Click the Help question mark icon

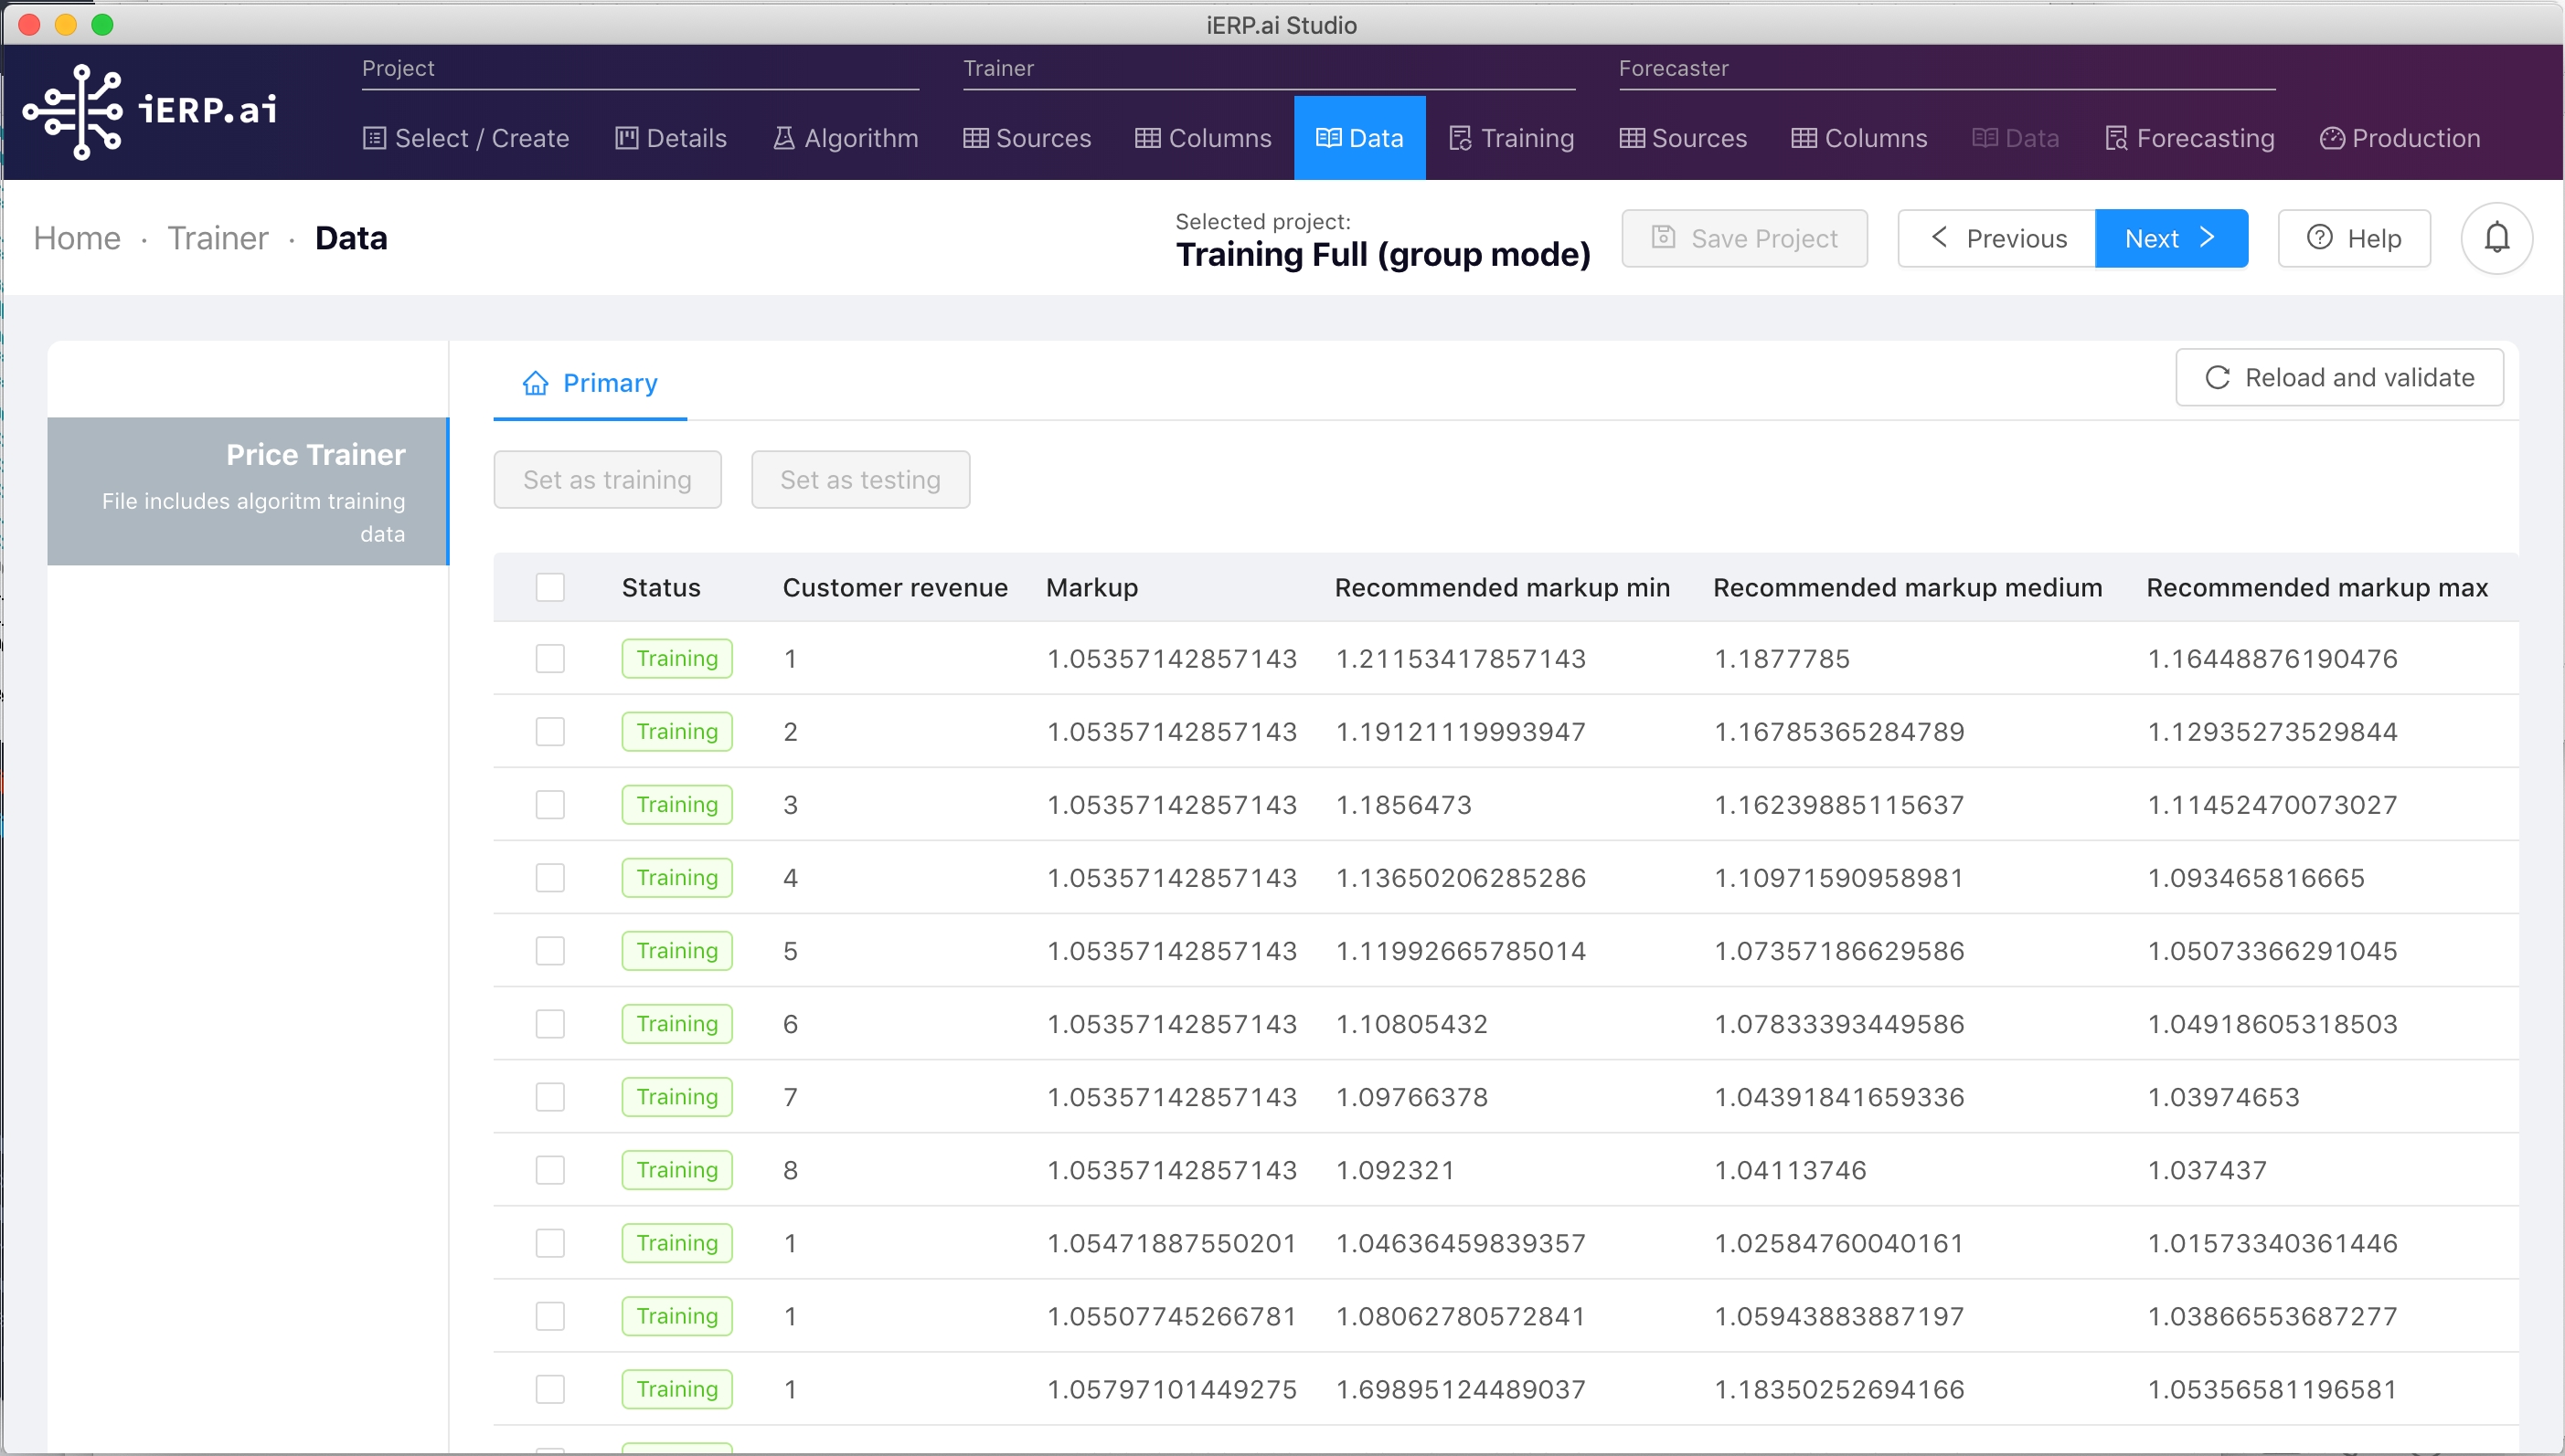[x=2319, y=238]
